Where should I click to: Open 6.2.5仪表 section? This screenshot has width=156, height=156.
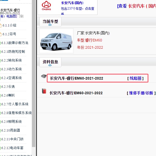coord(8,87)
